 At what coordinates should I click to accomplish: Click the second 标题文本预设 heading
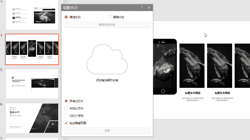[x=222, y=93]
